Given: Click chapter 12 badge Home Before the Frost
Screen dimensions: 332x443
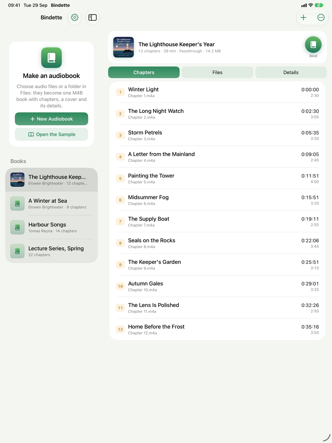Looking at the screenshot, I should (120, 329).
